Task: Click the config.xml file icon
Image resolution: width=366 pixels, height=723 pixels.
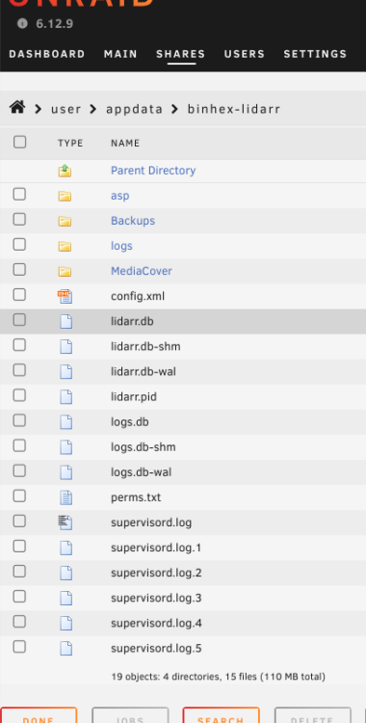Action: coord(65,297)
